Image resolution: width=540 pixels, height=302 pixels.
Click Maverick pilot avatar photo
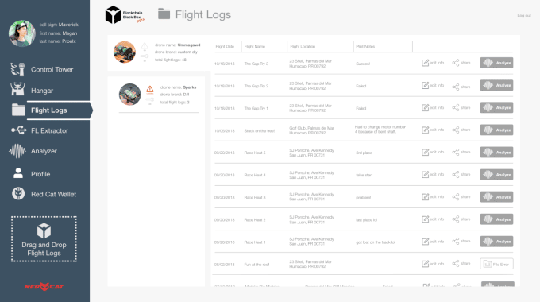click(x=22, y=33)
